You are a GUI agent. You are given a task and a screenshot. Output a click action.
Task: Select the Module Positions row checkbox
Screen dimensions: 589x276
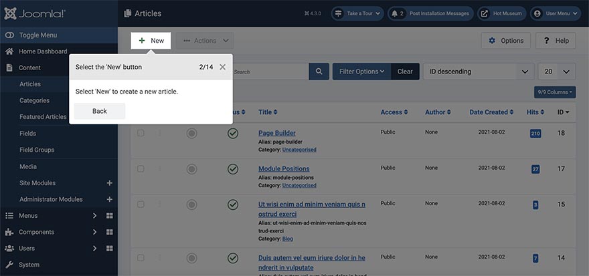[141, 169]
